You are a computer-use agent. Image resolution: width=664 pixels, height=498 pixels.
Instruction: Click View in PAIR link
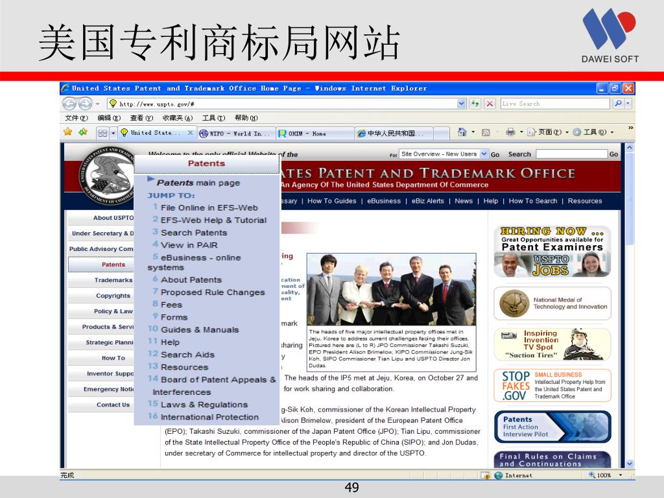189,244
